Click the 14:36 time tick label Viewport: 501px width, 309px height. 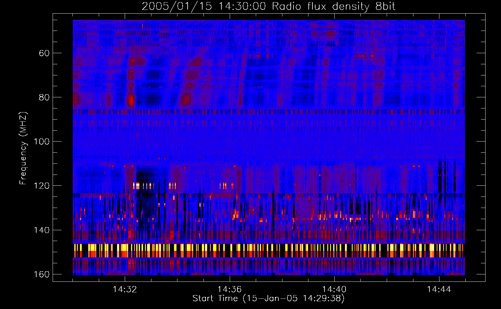click(x=230, y=290)
